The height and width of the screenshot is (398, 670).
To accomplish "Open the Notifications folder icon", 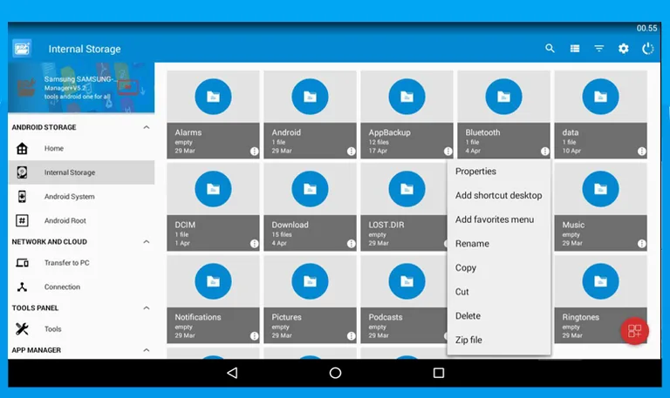I will (213, 281).
